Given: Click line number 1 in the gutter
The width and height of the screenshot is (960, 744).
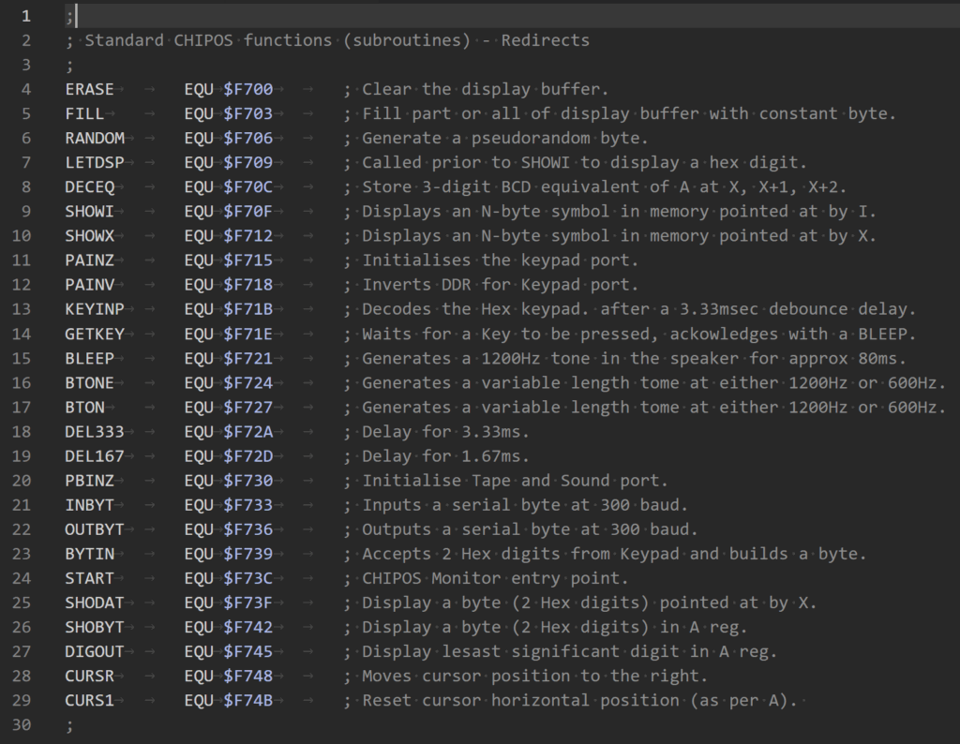Looking at the screenshot, I should point(25,16).
